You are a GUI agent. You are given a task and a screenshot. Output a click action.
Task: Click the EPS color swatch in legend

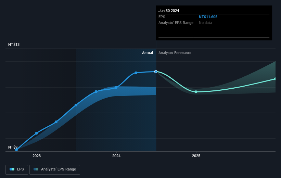(x=12, y=169)
